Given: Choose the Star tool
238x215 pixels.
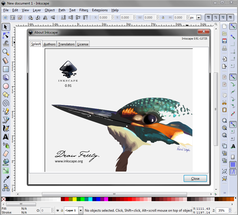Looking at the screenshot, I should click(6, 94).
